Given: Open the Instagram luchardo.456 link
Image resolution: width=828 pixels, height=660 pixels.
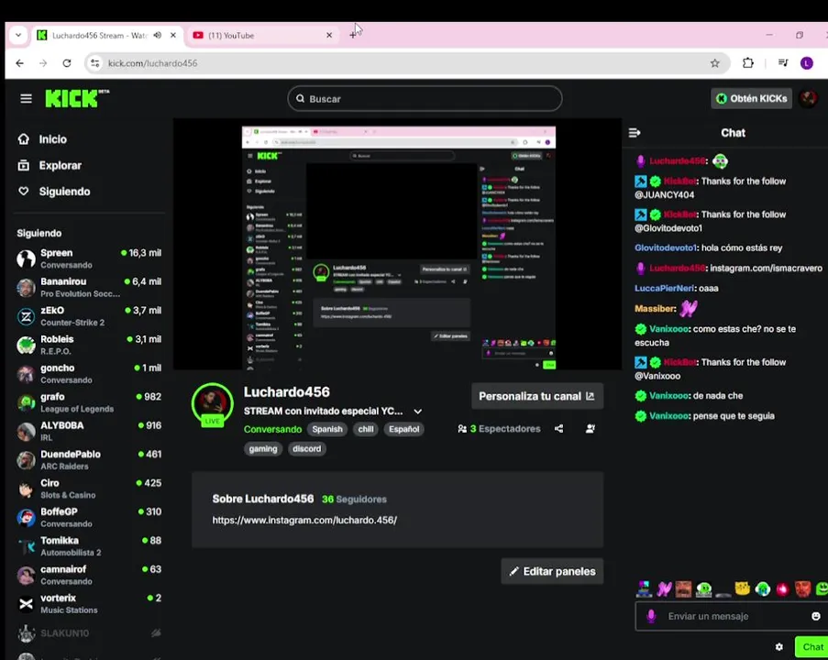Looking at the screenshot, I should tap(304, 520).
